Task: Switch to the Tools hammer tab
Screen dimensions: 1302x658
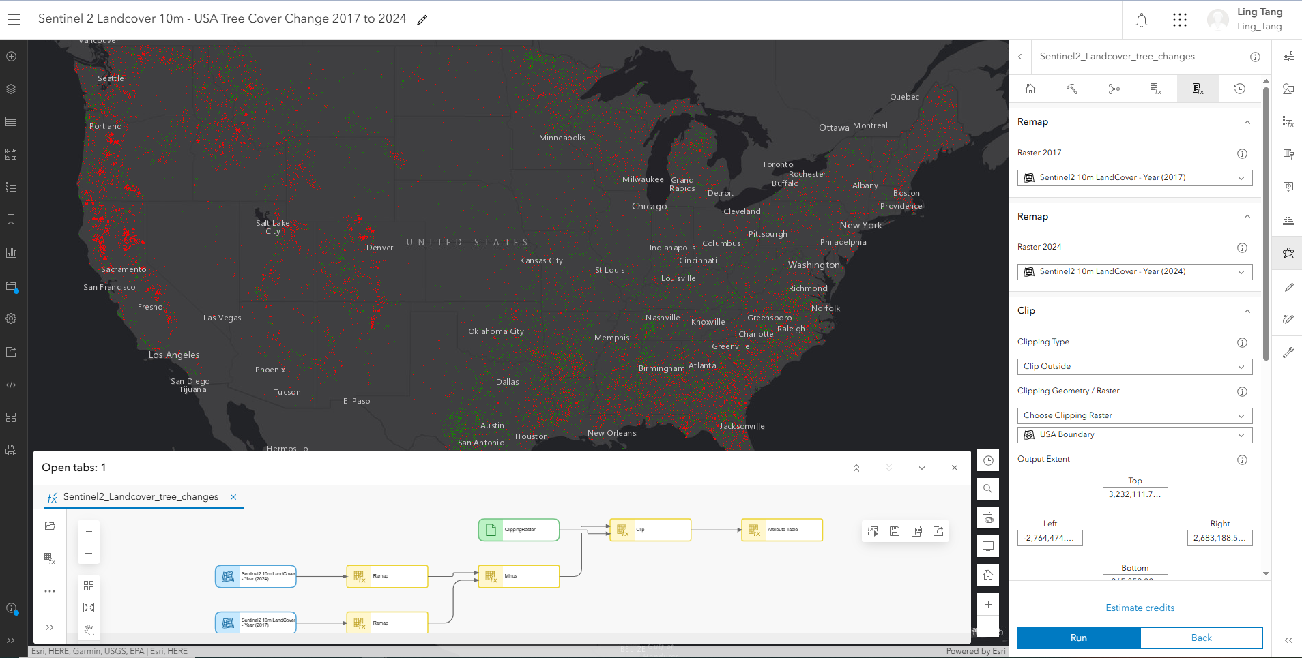Action: (1072, 89)
